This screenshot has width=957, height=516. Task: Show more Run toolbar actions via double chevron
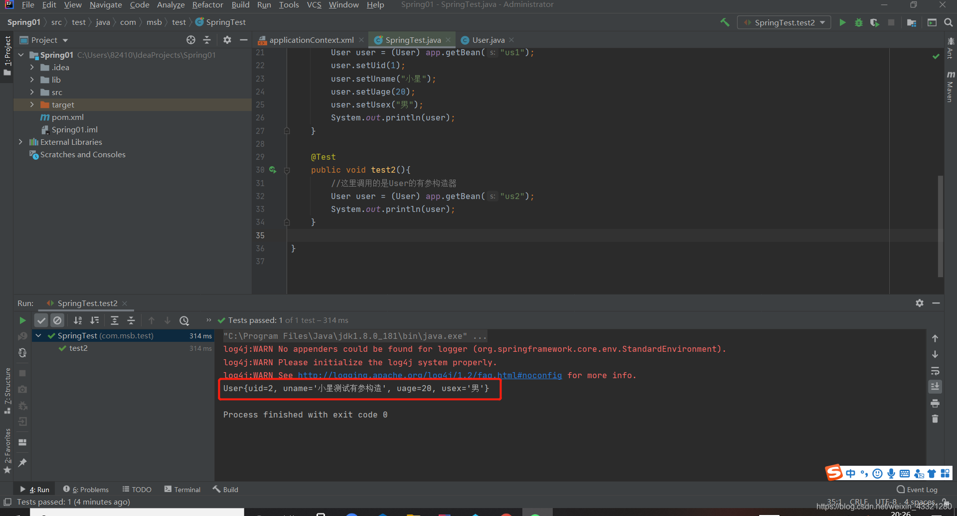[x=208, y=320]
